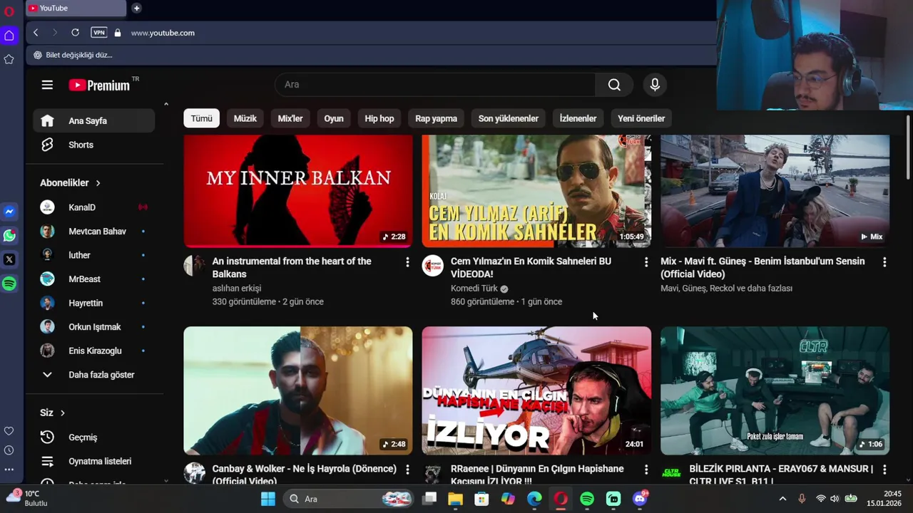Screen dimensions: 913x513
Task: Select the Oyun filter chip
Action: click(334, 118)
